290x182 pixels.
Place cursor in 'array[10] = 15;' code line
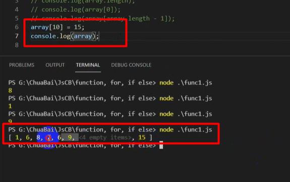coord(57,27)
